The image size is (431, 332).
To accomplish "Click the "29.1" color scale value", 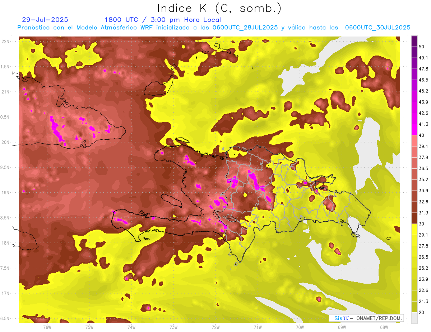I will click(x=423, y=235).
